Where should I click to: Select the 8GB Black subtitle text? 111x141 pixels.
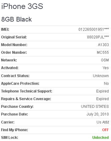17,19
